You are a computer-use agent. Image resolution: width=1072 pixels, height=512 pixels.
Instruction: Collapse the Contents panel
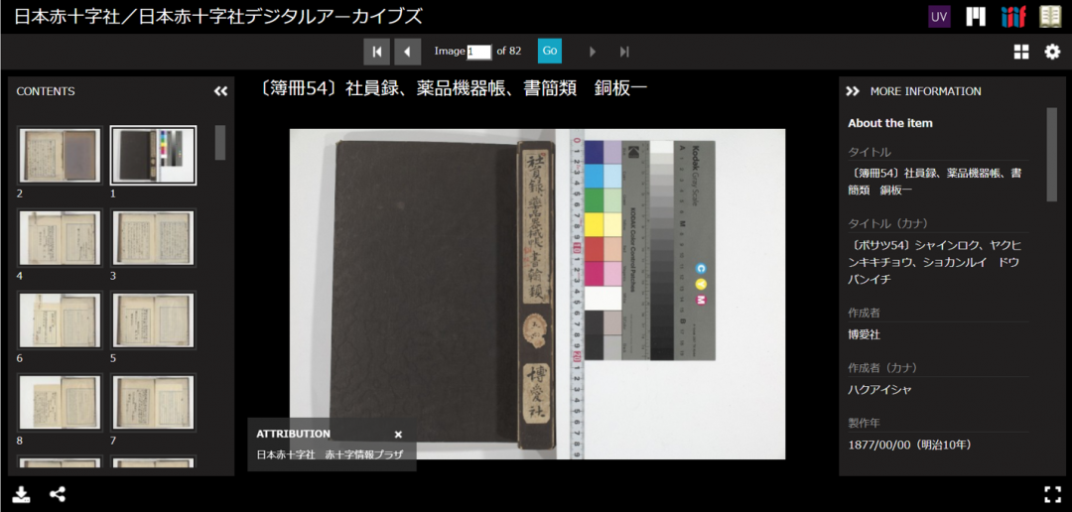(220, 91)
